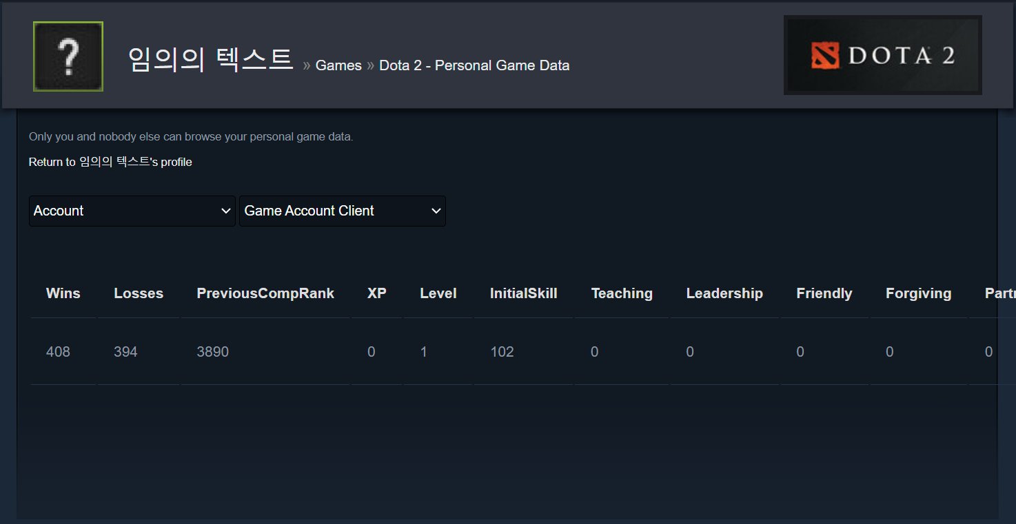Click the Forgiving value 0
The width and height of the screenshot is (1016, 524).
point(890,352)
